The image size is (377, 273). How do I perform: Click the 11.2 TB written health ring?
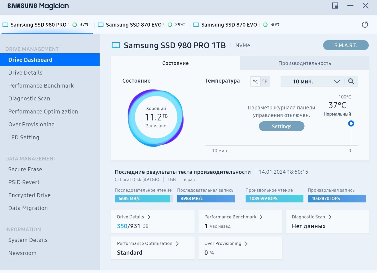pos(156,118)
